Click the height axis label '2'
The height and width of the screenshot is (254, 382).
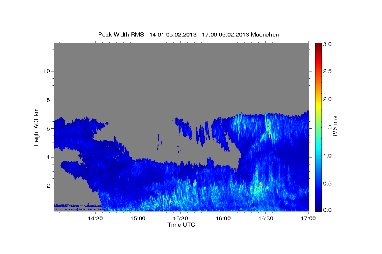coord(48,186)
